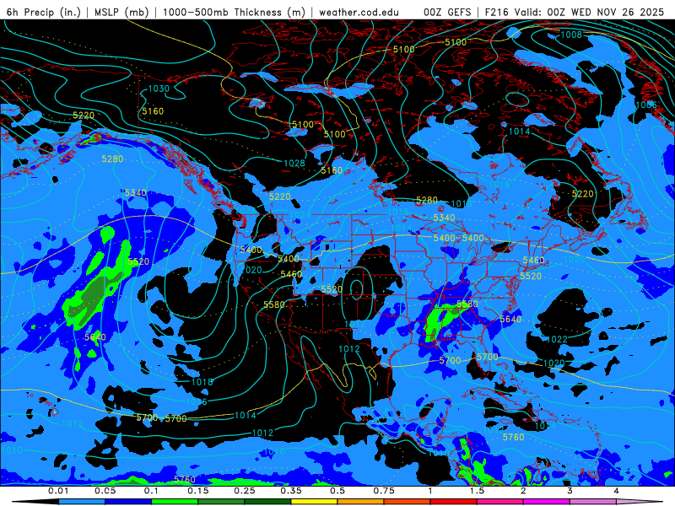This screenshot has width=675, height=506.
Task: Click the 1022 mb high over the Atlantic
Action: pos(556,340)
